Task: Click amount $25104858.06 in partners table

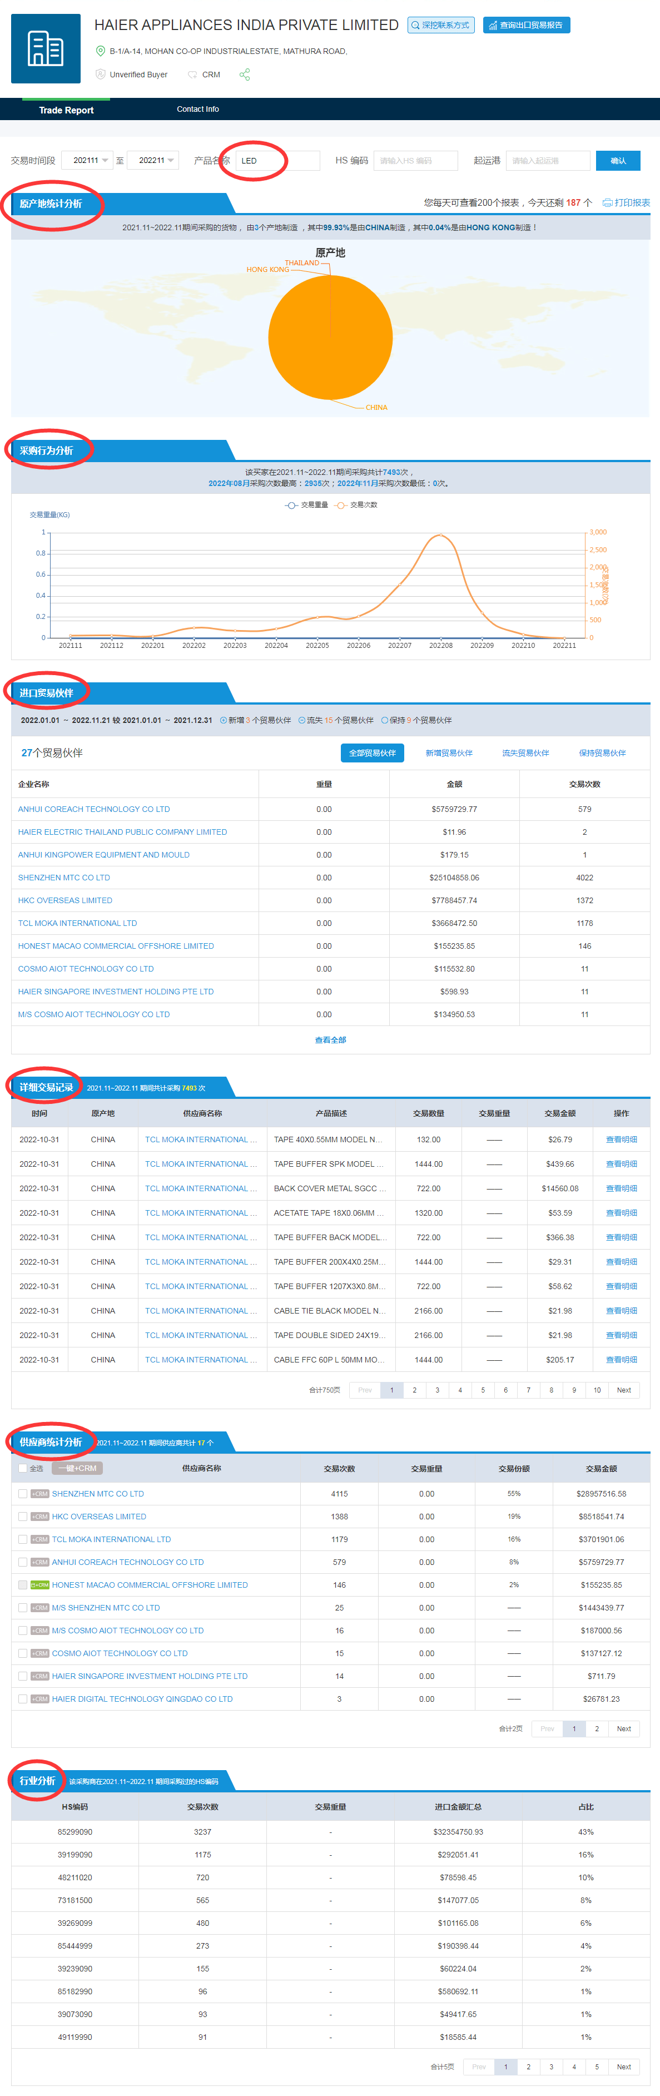Action: point(454,878)
